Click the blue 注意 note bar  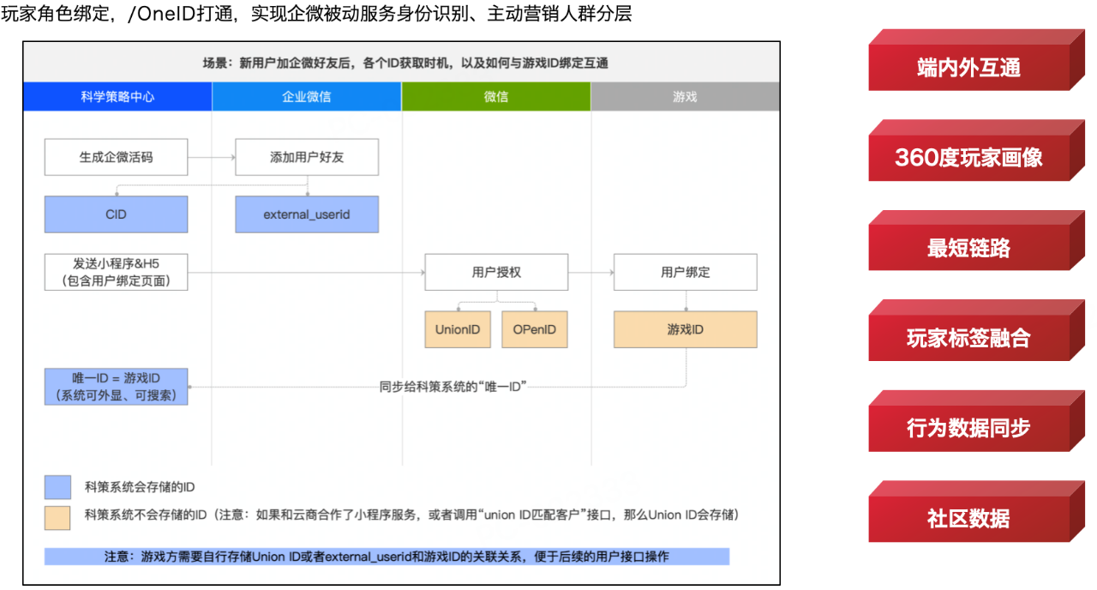pyautogui.click(x=387, y=557)
